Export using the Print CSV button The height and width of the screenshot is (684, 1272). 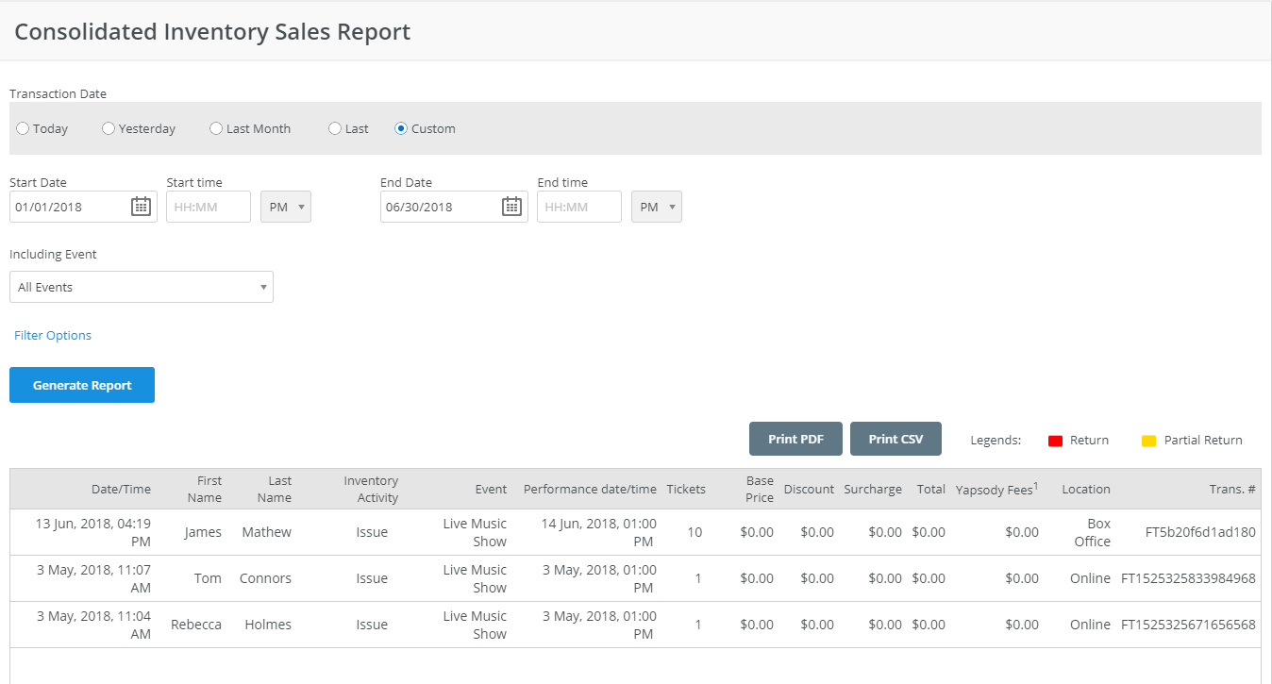[895, 439]
